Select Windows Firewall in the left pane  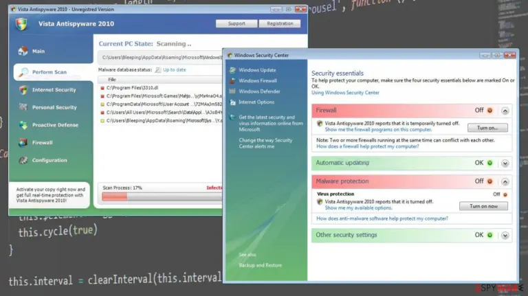[258, 81]
